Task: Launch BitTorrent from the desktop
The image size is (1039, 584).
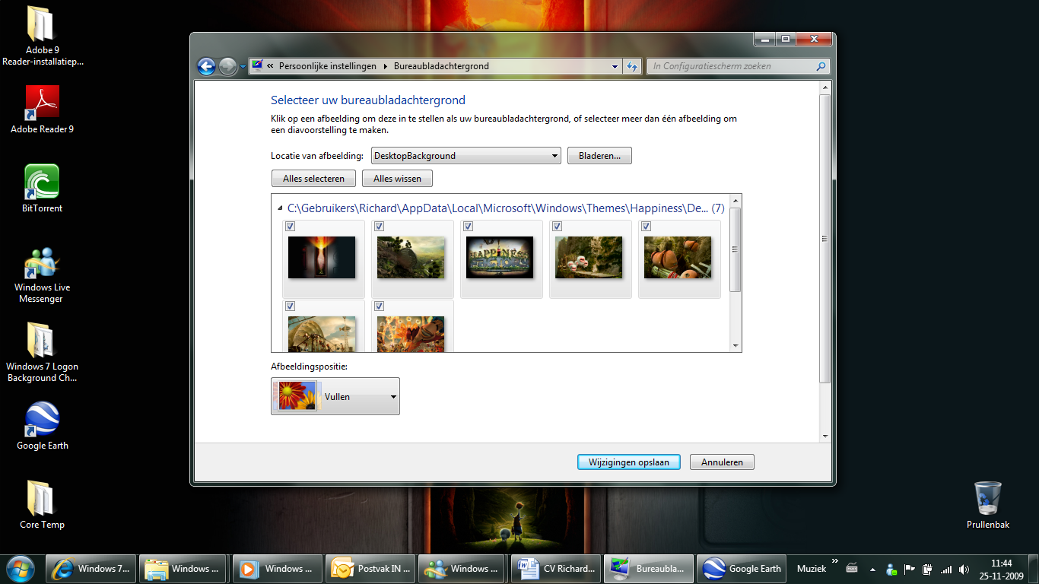Action: 42,189
